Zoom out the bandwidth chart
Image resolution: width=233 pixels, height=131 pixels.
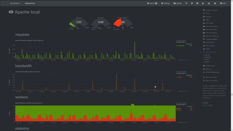(187, 91)
